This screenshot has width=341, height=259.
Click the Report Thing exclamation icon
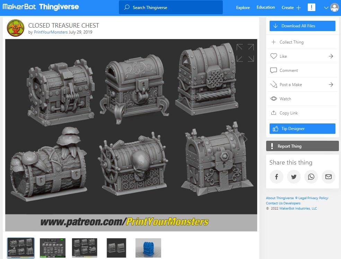click(x=272, y=146)
